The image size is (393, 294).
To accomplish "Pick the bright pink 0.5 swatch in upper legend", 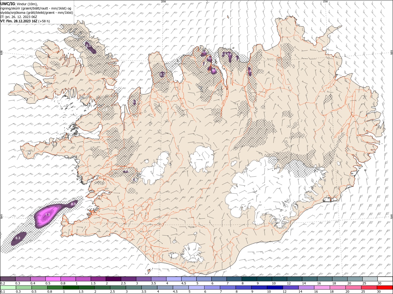I will [x=53, y=279].
